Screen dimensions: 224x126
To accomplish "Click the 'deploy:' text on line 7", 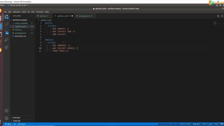I will tap(49, 40).
